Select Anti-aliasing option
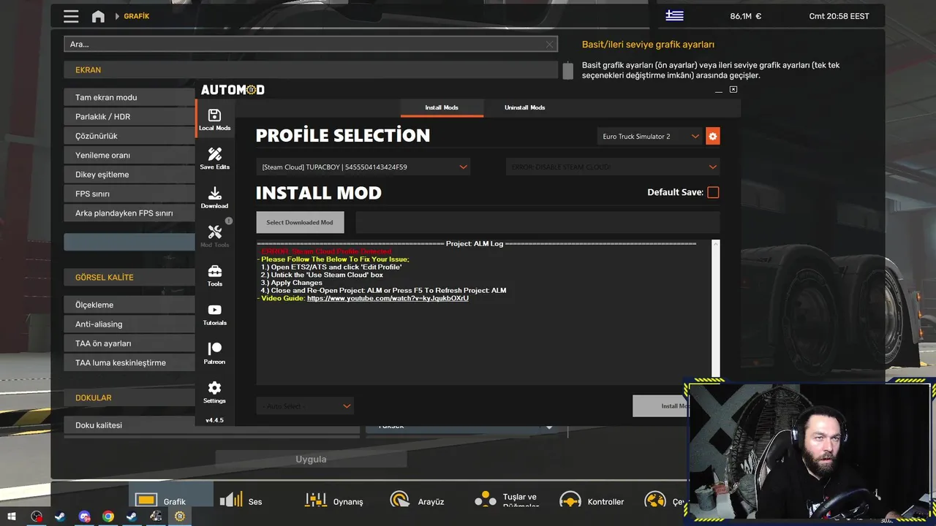The width and height of the screenshot is (936, 526). pos(130,324)
